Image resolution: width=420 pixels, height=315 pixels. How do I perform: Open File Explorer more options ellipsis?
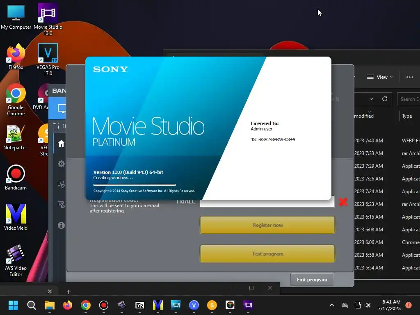tap(410, 77)
